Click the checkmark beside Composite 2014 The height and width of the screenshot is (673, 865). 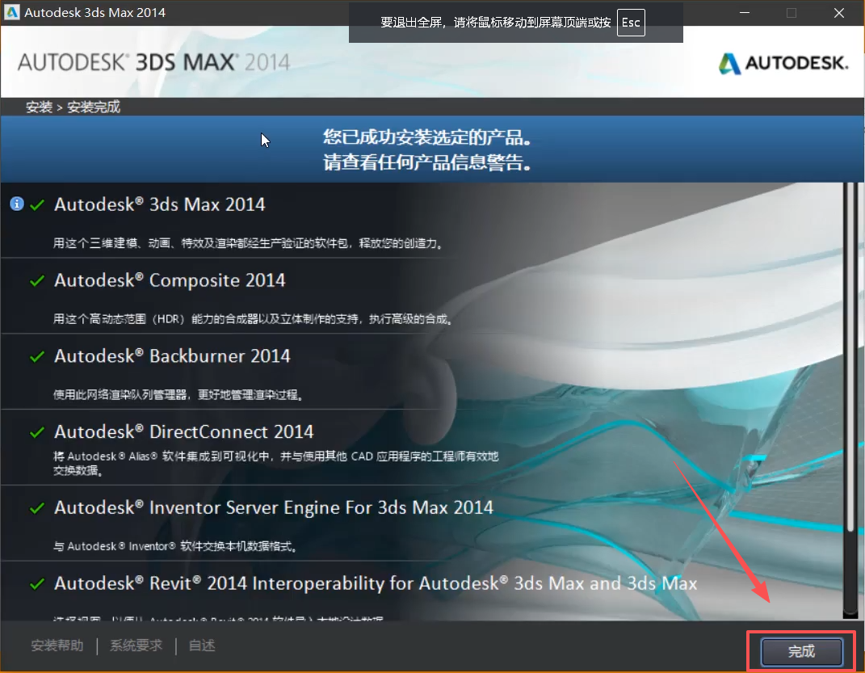tap(36, 281)
